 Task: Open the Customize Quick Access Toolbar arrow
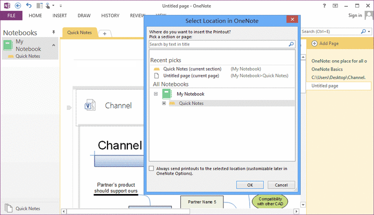pos(61,6)
